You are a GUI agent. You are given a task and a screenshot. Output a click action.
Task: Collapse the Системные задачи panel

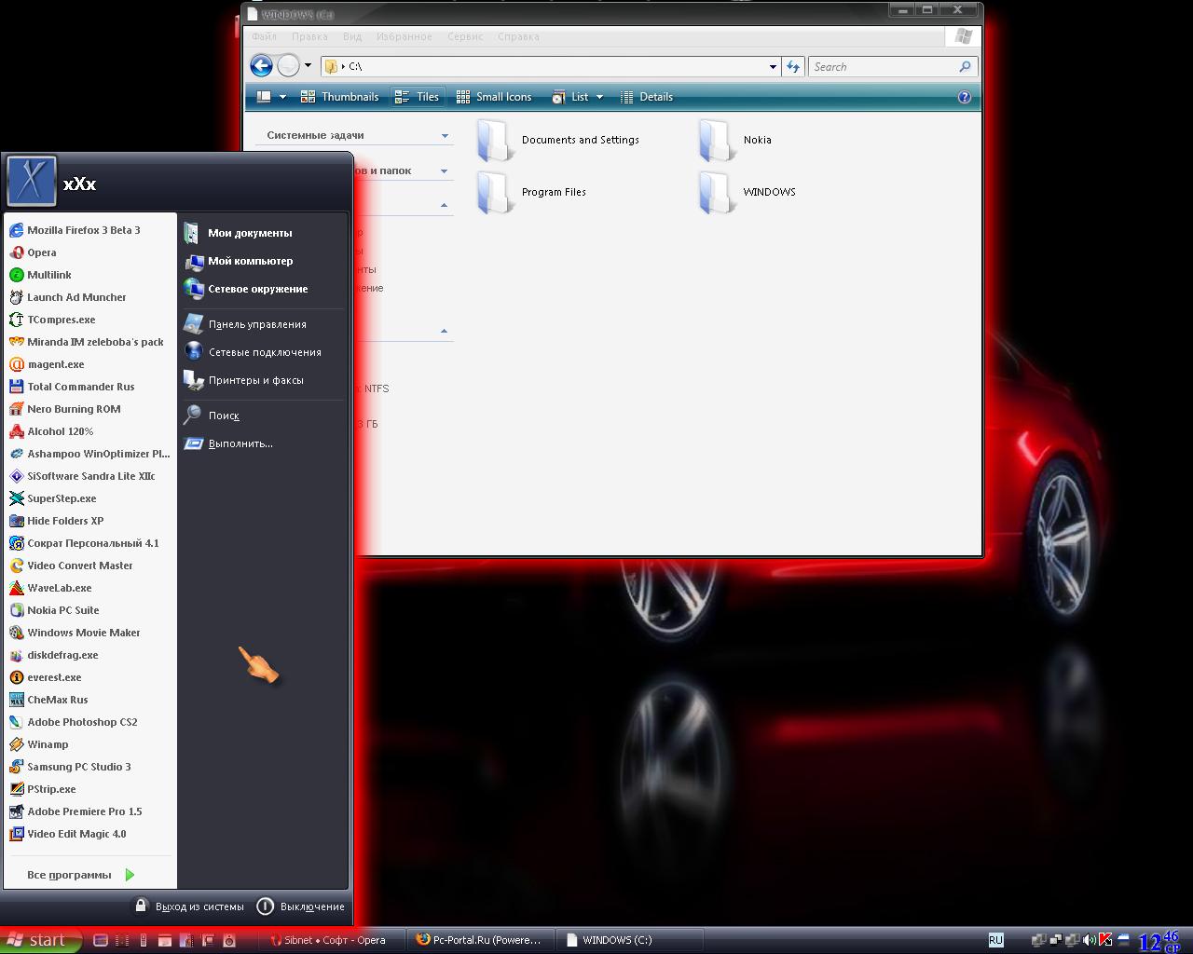coord(445,136)
